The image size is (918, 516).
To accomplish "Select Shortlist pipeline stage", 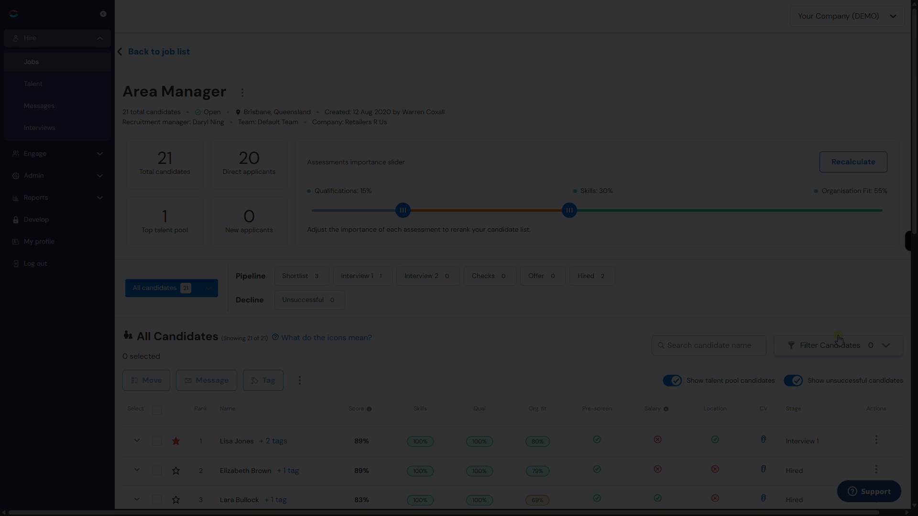I will click(302, 276).
